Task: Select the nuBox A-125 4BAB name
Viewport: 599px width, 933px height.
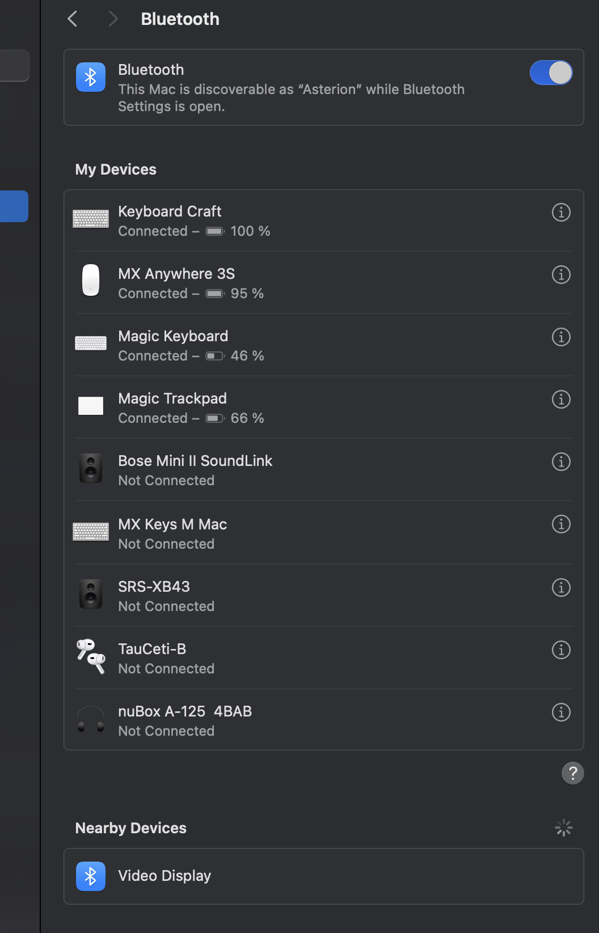Action: click(185, 711)
